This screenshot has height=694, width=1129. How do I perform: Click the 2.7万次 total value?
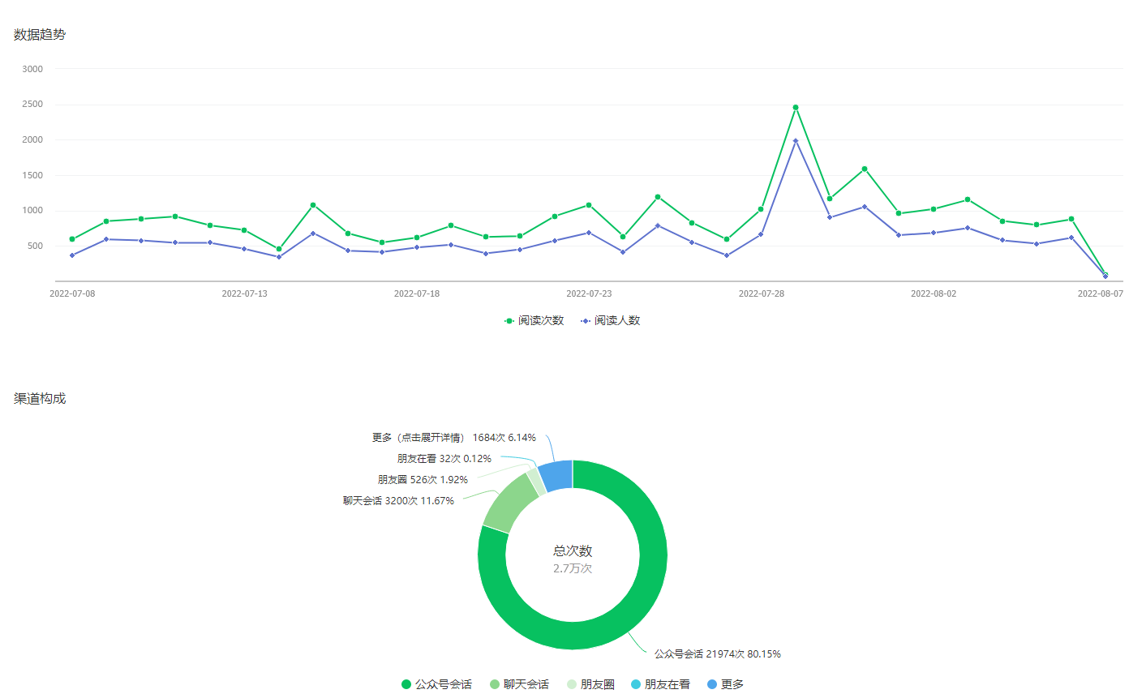coord(573,568)
